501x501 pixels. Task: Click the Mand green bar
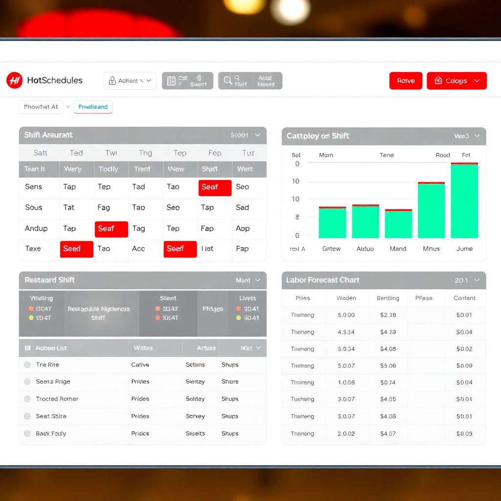pyautogui.click(x=398, y=224)
